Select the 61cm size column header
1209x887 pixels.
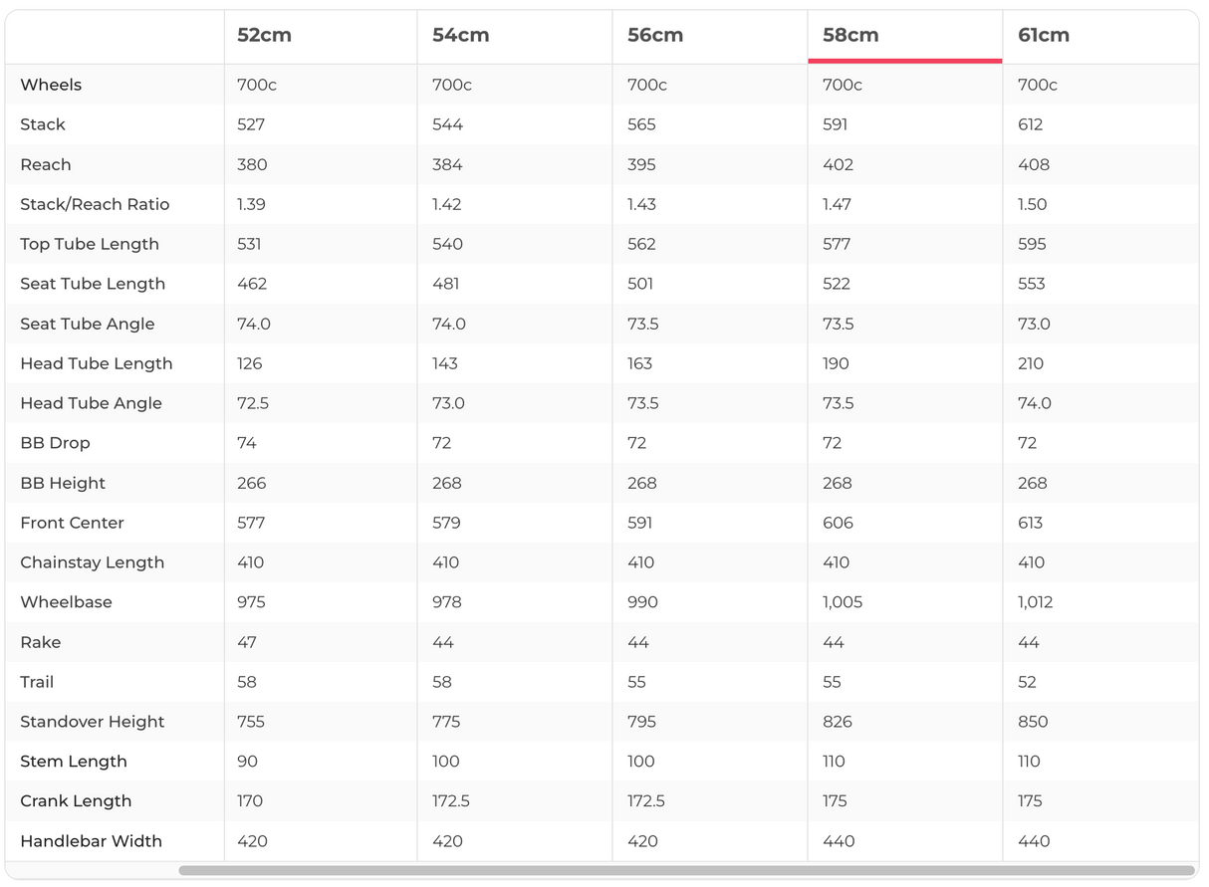[x=1043, y=35]
